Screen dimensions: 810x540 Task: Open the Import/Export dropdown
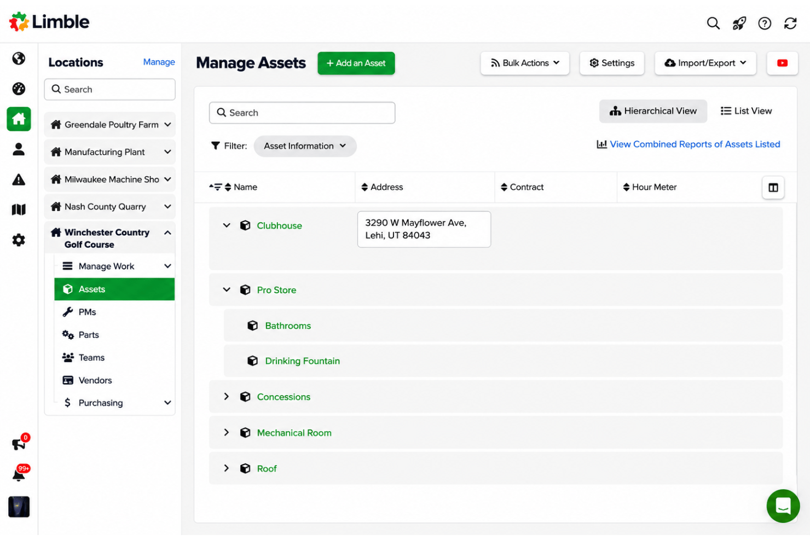705,63
